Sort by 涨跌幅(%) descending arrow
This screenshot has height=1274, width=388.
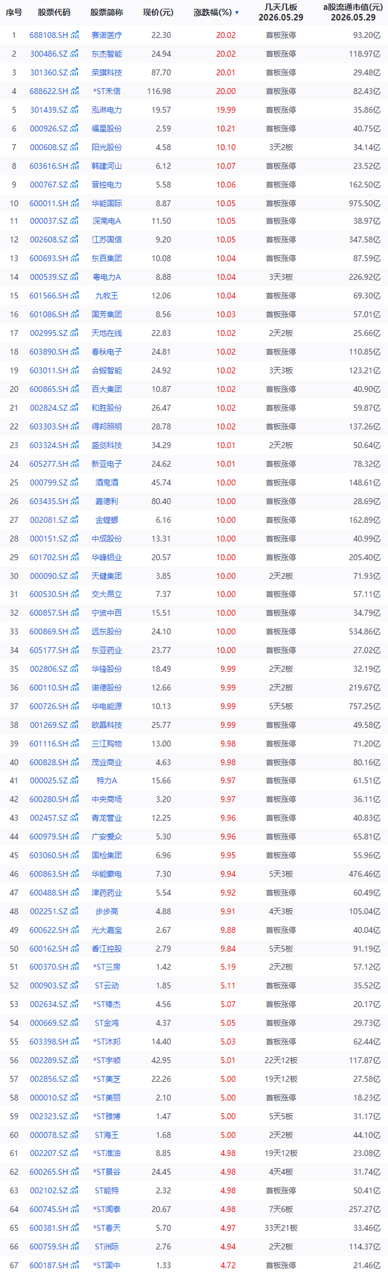(x=237, y=13)
